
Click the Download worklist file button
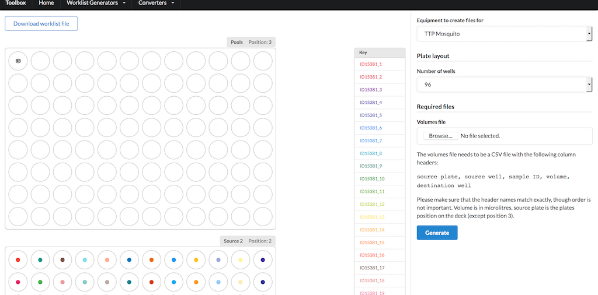41,24
